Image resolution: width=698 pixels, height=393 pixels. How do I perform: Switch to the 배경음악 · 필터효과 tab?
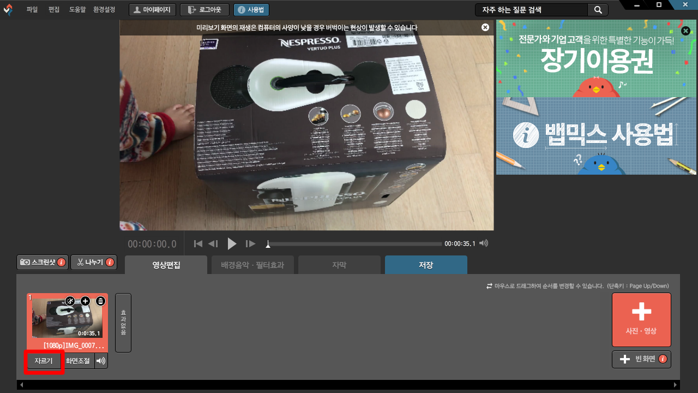[x=252, y=265]
